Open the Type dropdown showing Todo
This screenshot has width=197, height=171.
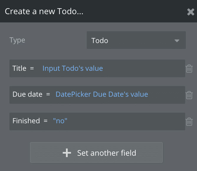[136, 40]
